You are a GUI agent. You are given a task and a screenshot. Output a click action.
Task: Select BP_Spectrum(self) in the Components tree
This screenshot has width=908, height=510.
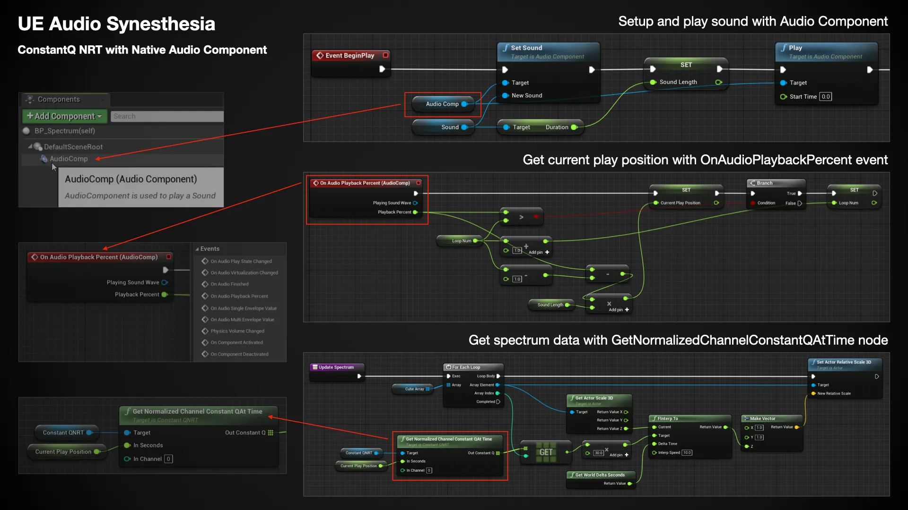(x=65, y=131)
